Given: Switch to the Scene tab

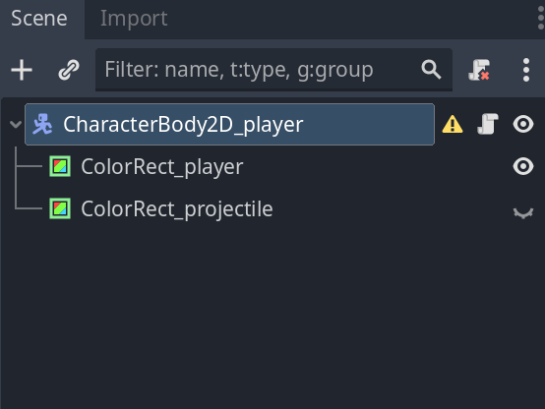Looking at the screenshot, I should pyautogui.click(x=39, y=19).
